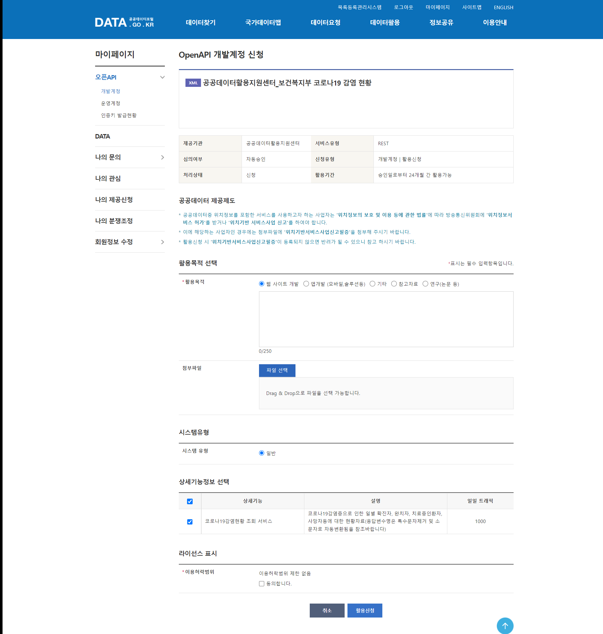Submit with the 활용신청 button
The image size is (603, 634).
365,610
